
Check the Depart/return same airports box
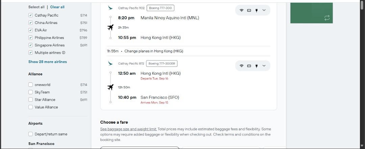point(30,134)
